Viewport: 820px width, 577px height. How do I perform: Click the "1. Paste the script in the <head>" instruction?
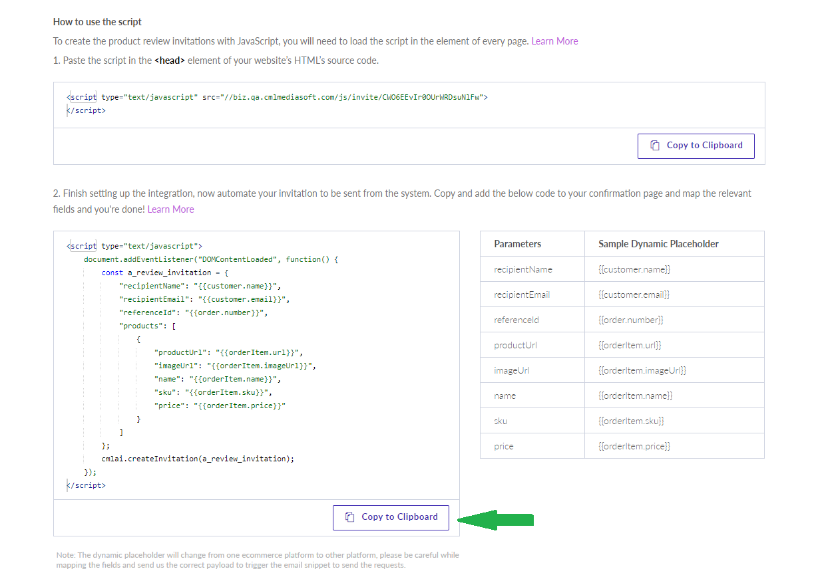(x=216, y=60)
